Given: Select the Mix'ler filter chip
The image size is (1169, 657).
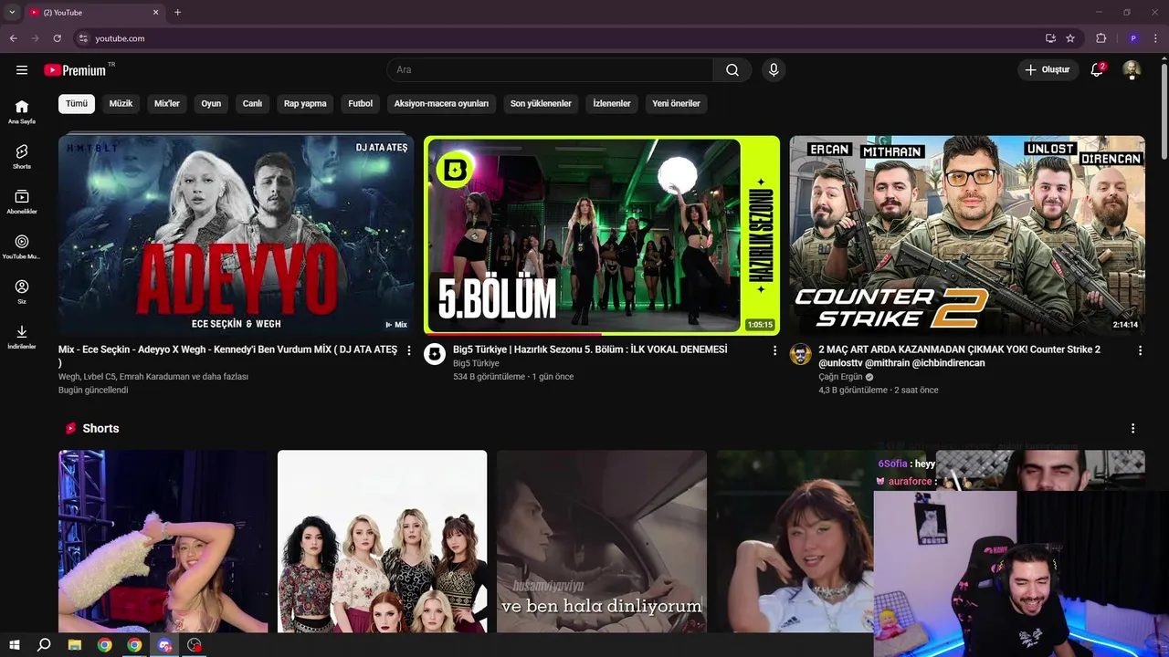Looking at the screenshot, I should (167, 104).
